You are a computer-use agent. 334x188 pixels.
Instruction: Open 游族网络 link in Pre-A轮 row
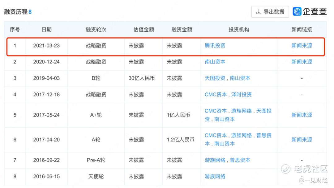click(215, 160)
